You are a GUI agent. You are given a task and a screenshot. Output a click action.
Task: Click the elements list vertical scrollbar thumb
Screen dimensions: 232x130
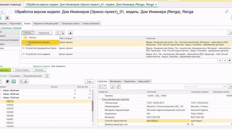click(x=93, y=106)
